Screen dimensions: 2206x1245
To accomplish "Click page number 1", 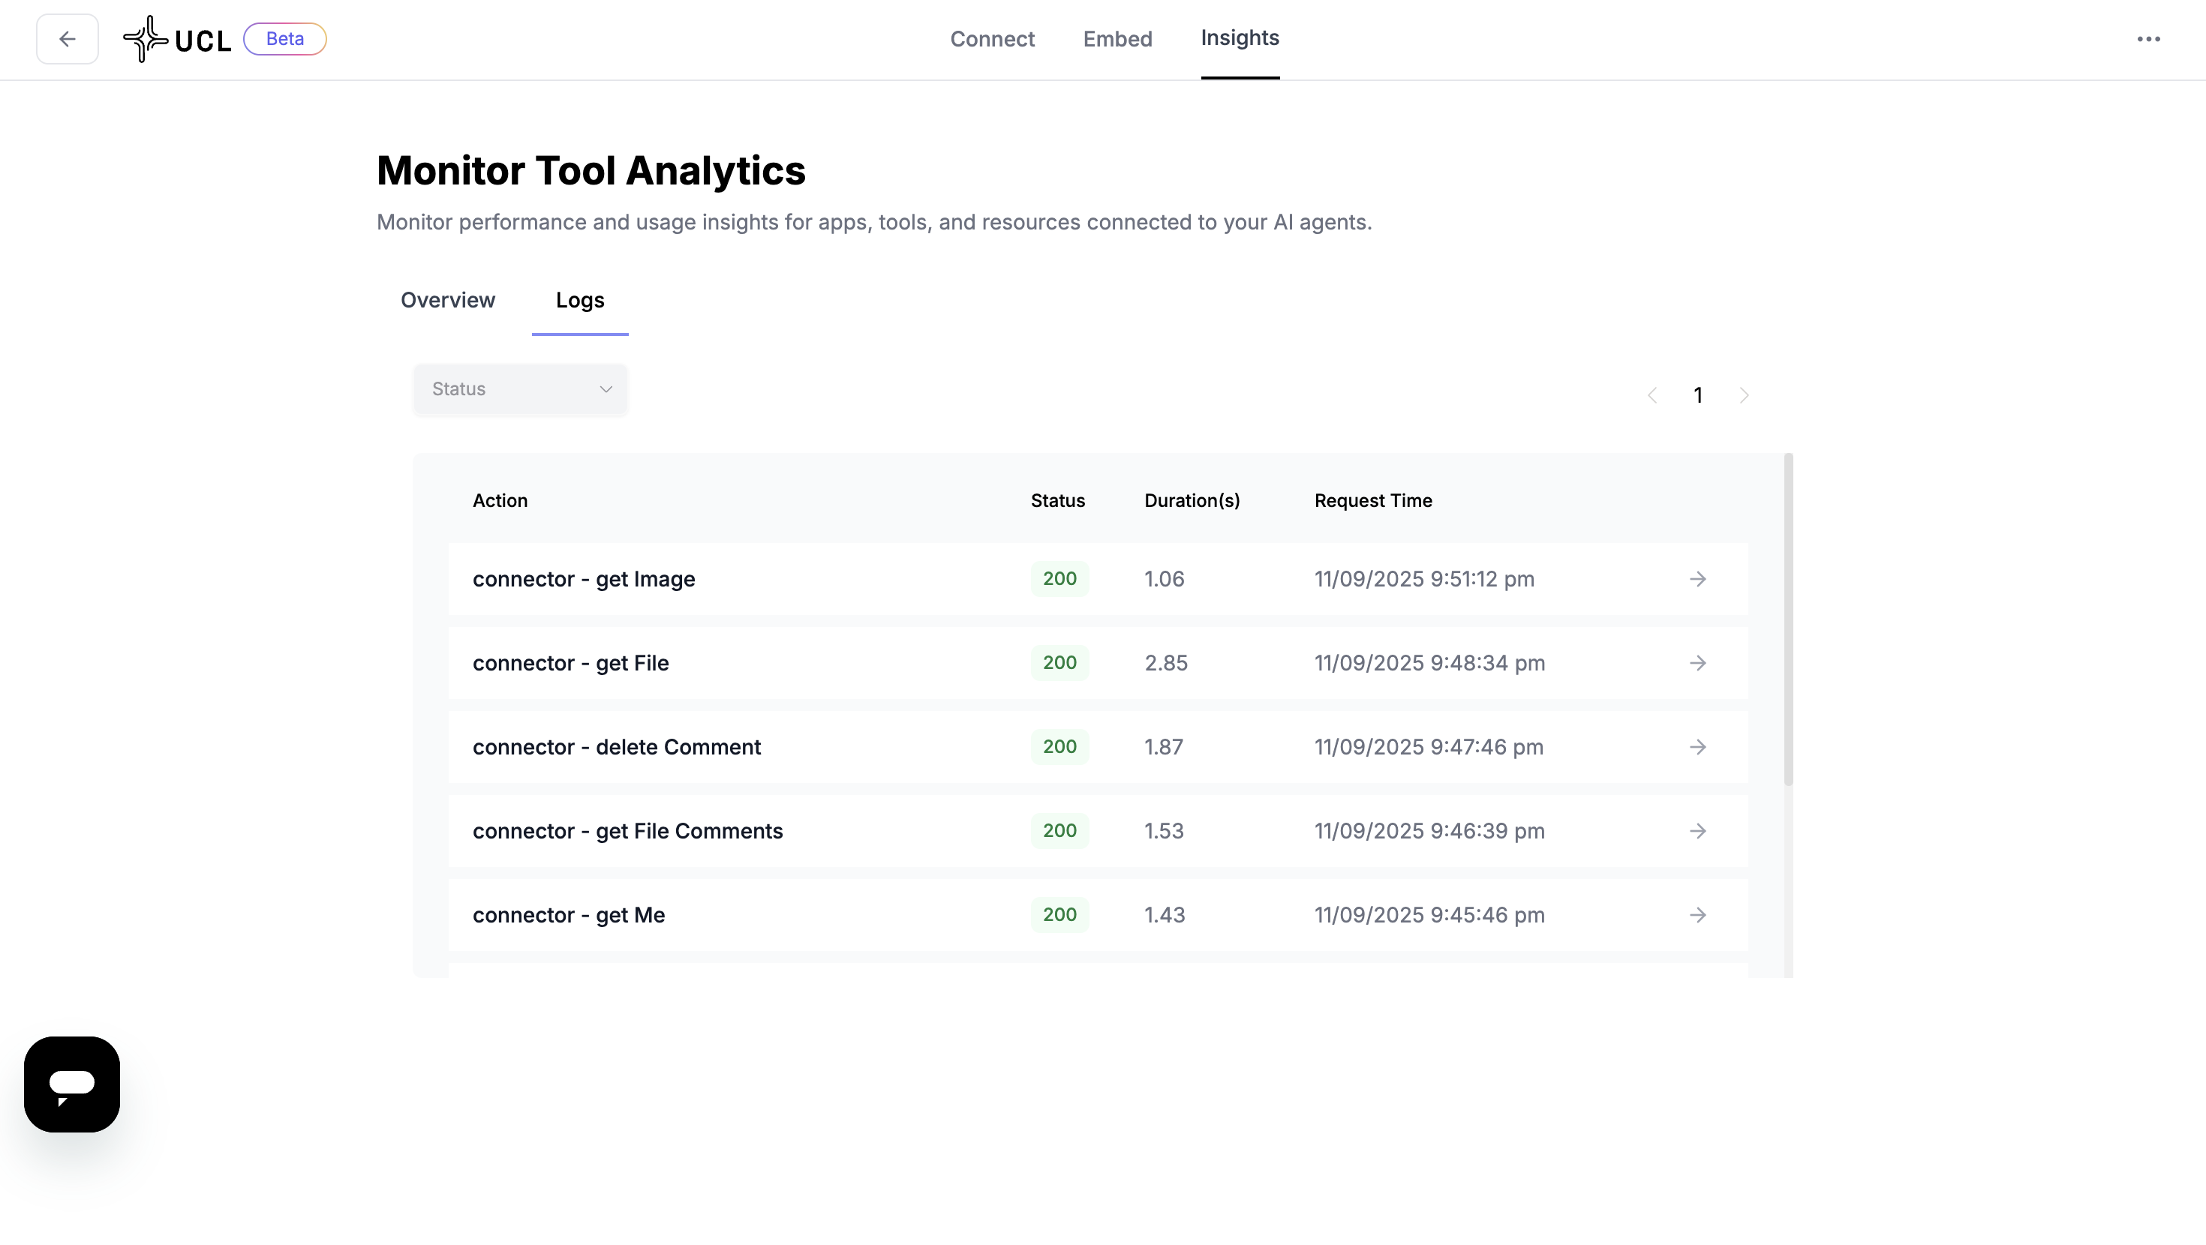I will pos(1697,395).
